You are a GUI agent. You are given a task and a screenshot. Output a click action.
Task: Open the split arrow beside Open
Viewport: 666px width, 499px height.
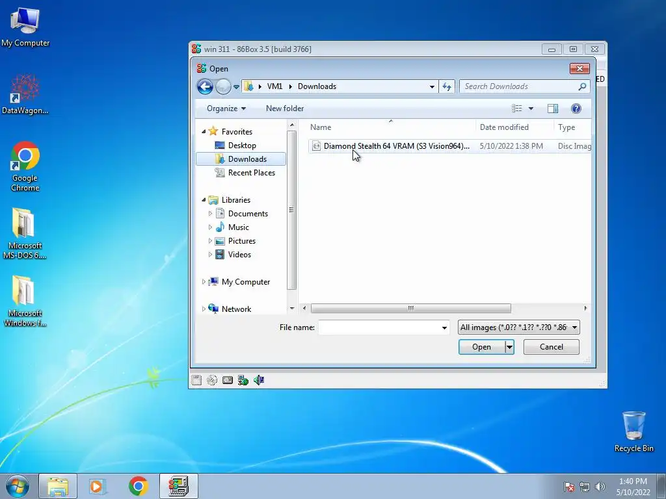tap(509, 347)
